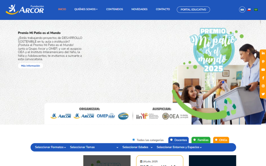Click the Más información button
This screenshot has height=166, width=266.
(31, 66)
